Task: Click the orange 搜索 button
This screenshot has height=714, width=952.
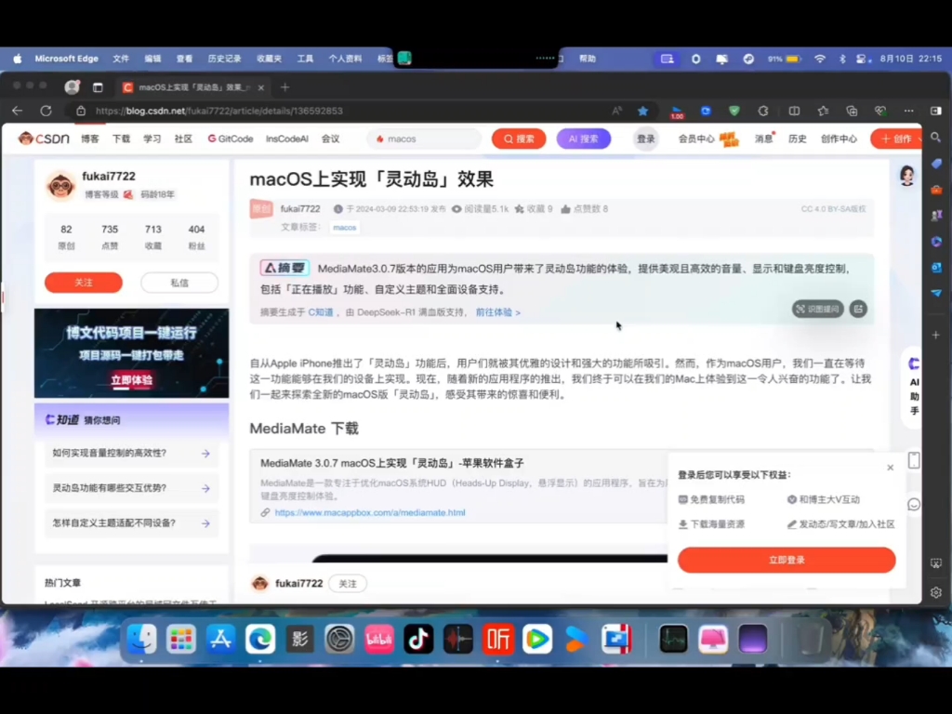Action: coord(519,139)
